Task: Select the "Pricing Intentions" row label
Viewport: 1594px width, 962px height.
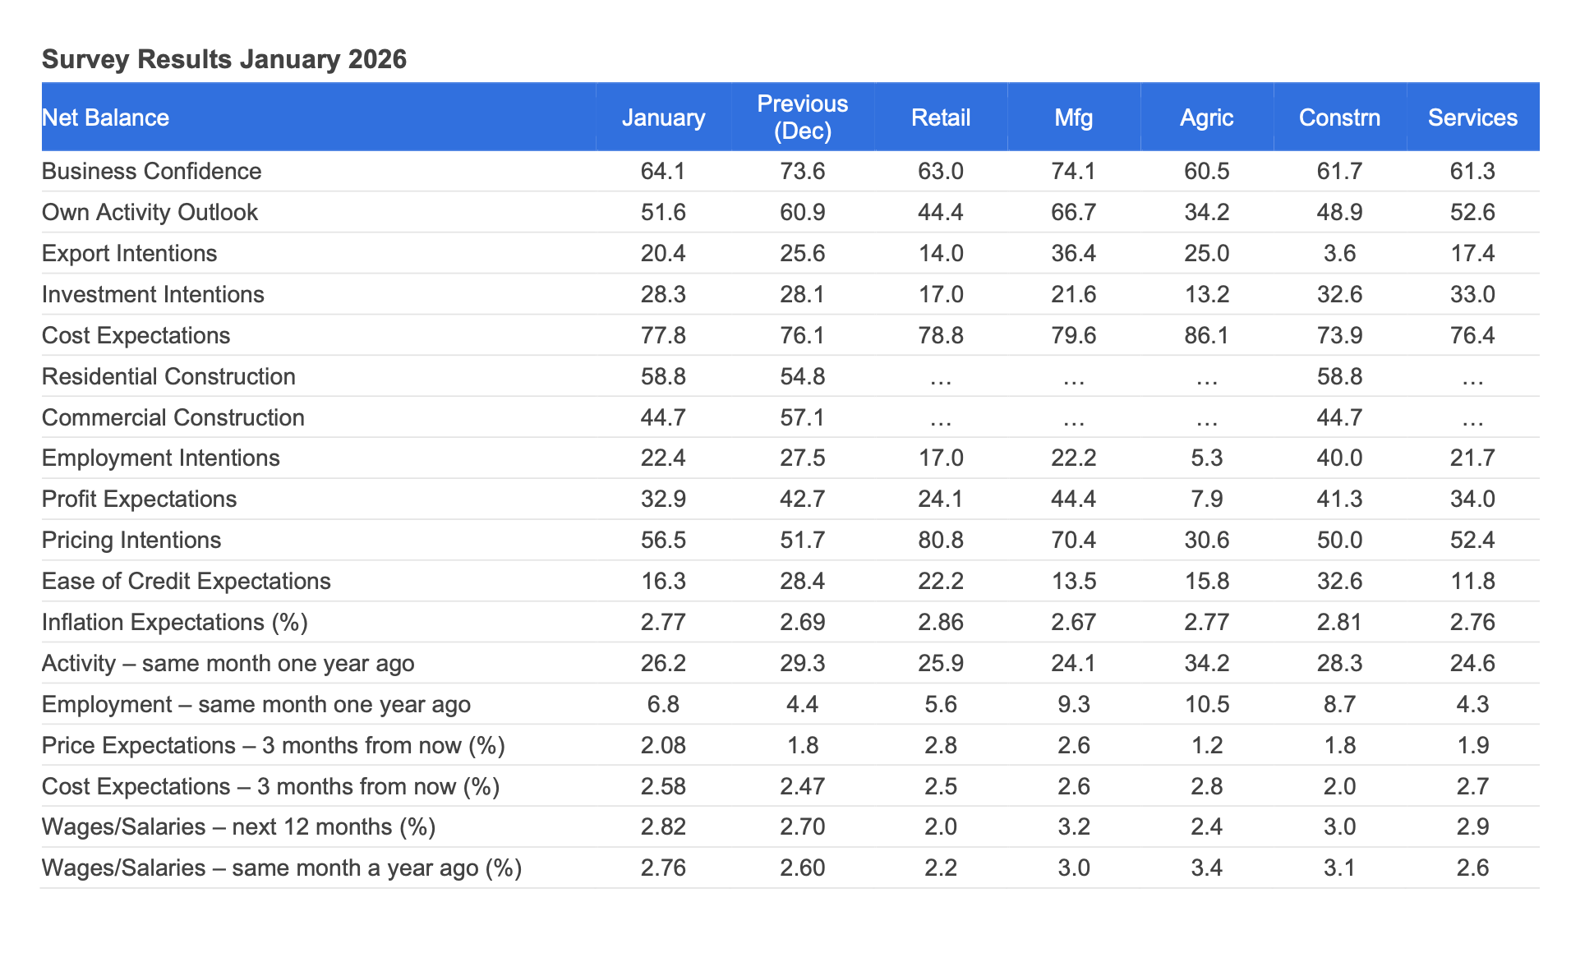Action: pyautogui.click(x=131, y=540)
